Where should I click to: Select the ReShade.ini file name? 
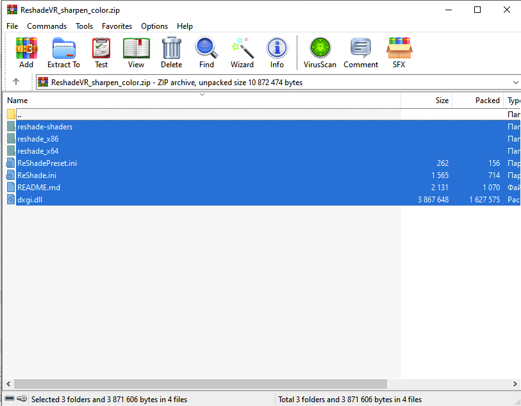click(37, 175)
